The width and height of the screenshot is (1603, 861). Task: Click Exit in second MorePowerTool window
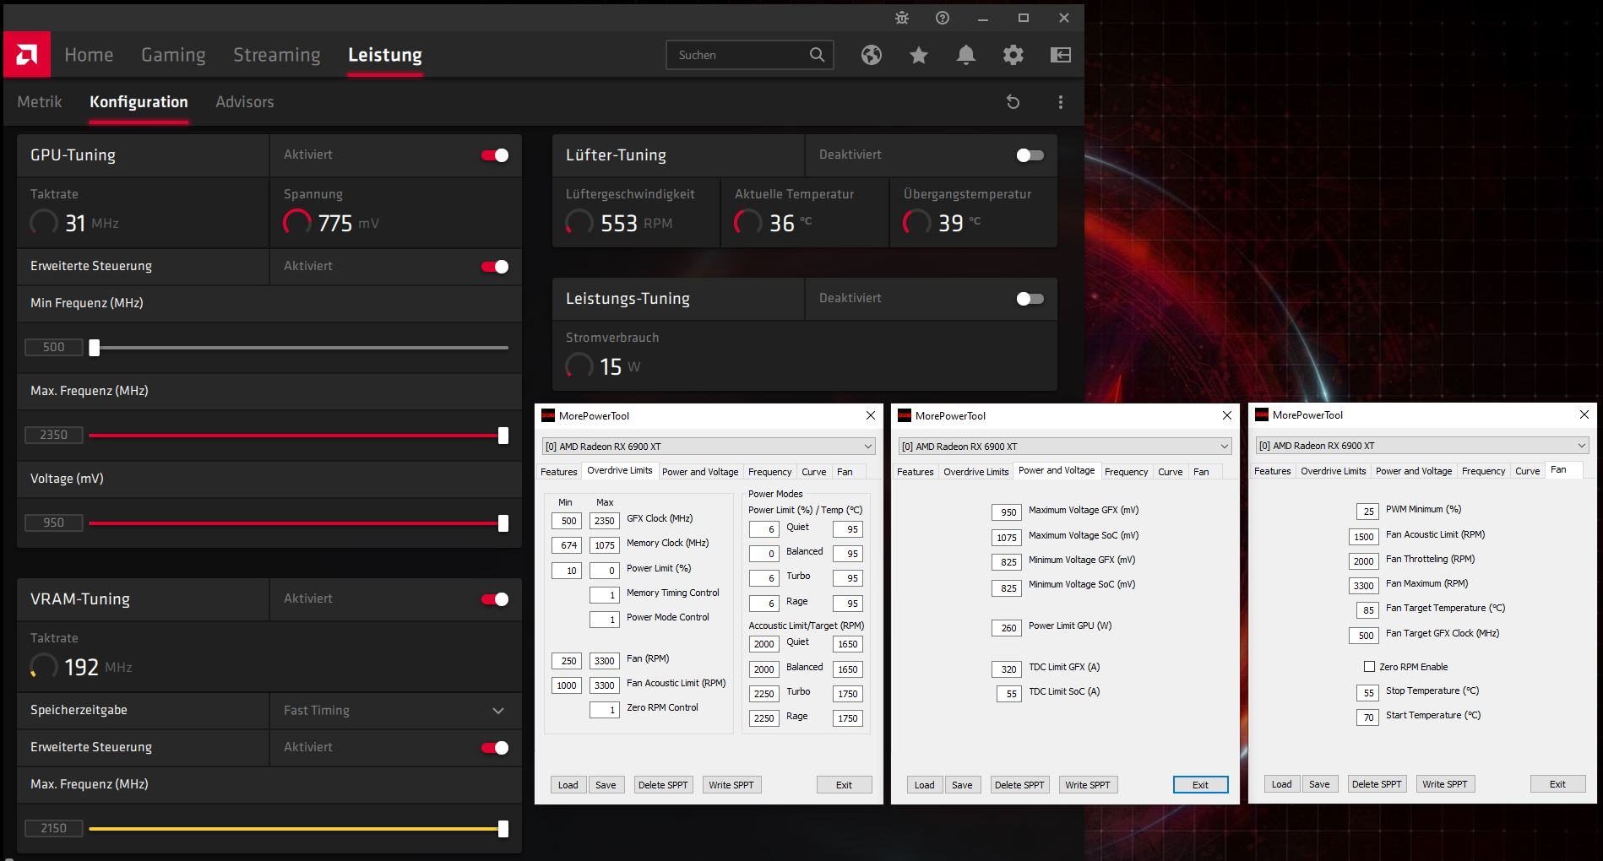pos(1200,785)
